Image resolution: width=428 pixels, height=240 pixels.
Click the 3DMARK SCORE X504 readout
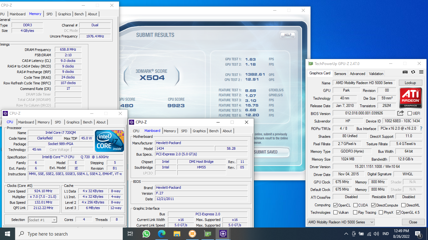coord(152,75)
